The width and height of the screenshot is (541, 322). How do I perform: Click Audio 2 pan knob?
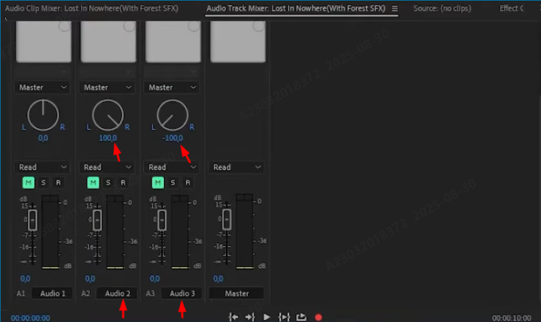click(x=108, y=115)
